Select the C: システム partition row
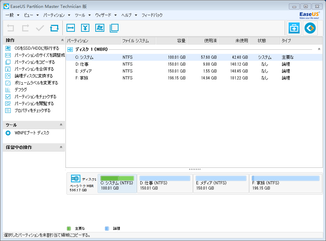This screenshot has width=326, height=241. tap(194, 57)
